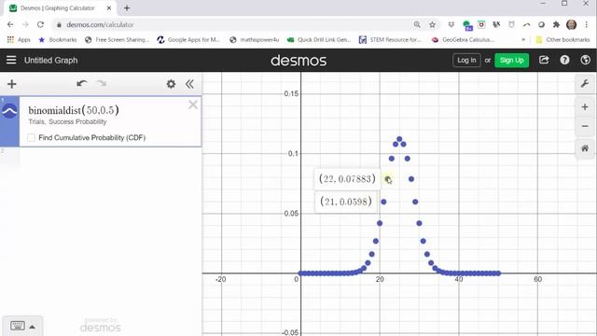Screen dimensions: 597x336
Task: Open GeoGebra Calculus bookmark
Action: (x=463, y=39)
